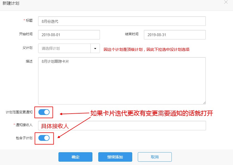Expand the 父计划 dropdown arrow
This screenshot has height=165, width=233.
[95, 48]
